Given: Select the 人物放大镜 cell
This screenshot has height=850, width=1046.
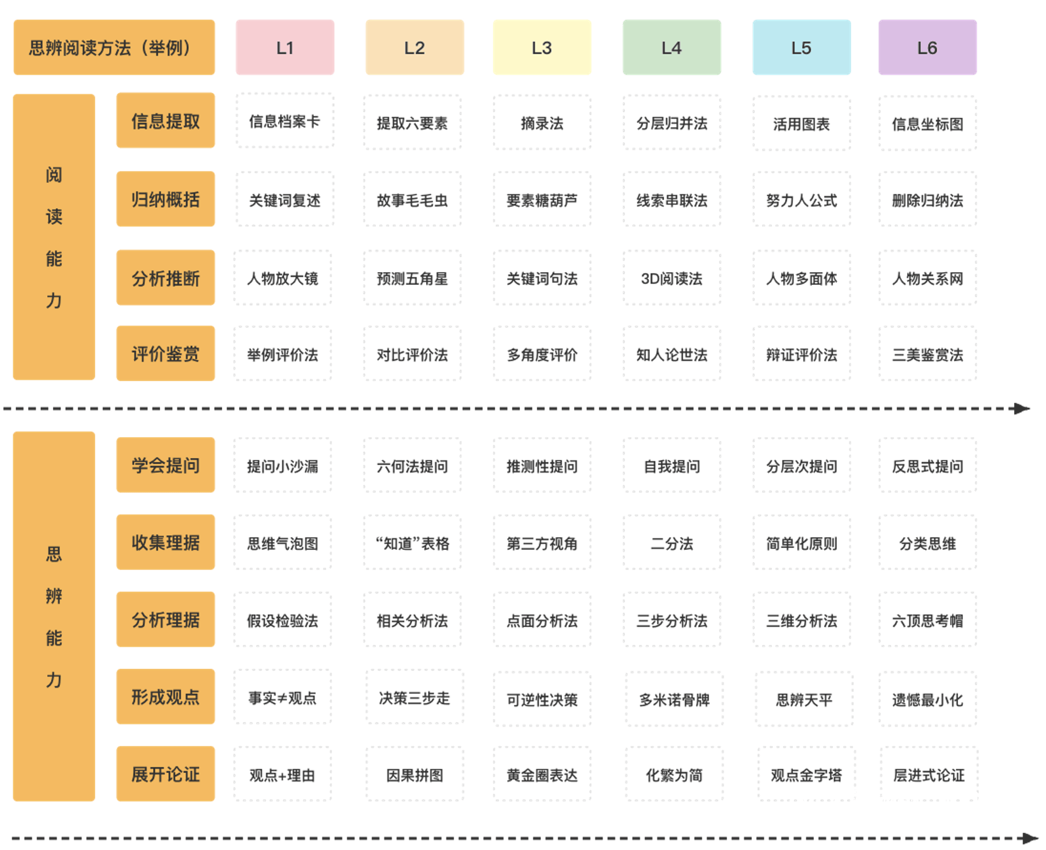Looking at the screenshot, I should 283,278.
